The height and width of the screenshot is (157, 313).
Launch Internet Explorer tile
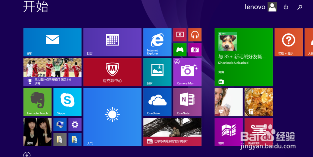[x=157, y=42]
